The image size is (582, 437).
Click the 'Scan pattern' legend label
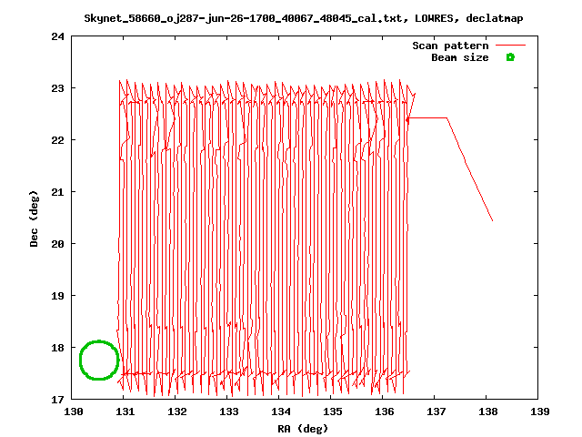450,46
